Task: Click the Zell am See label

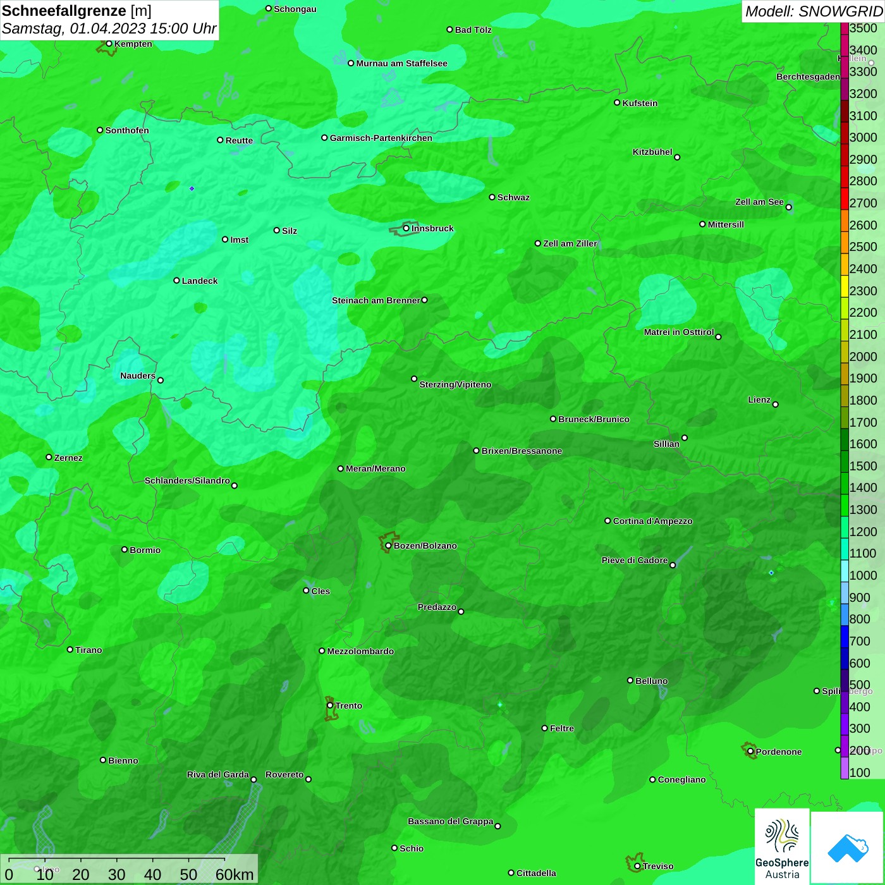Action: coord(759,202)
